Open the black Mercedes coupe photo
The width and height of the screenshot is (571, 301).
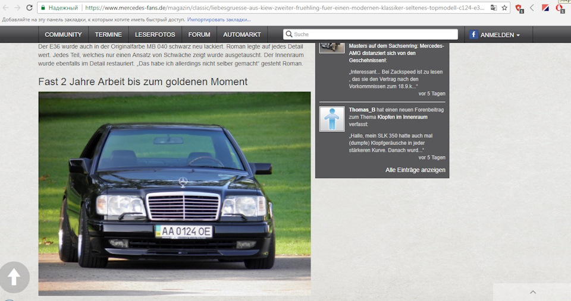pyautogui.click(x=174, y=194)
